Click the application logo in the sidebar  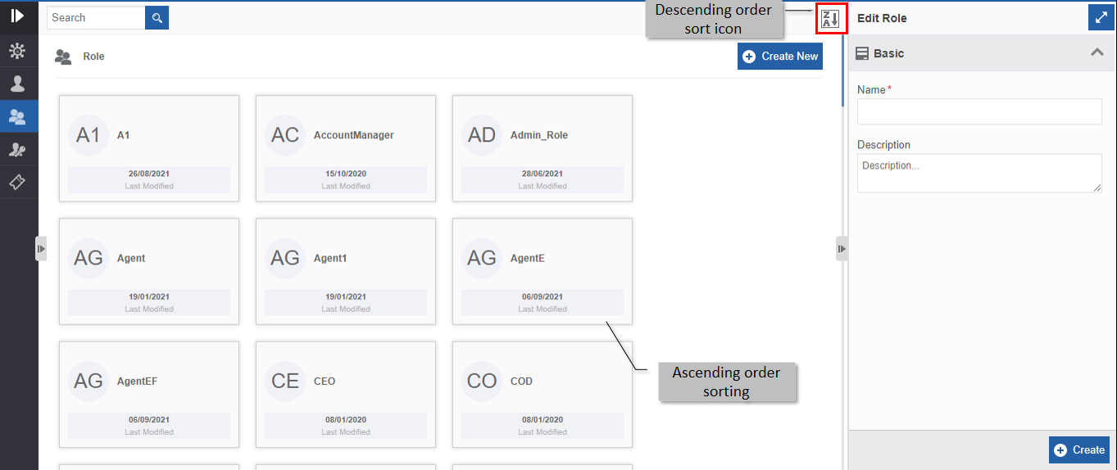click(18, 16)
